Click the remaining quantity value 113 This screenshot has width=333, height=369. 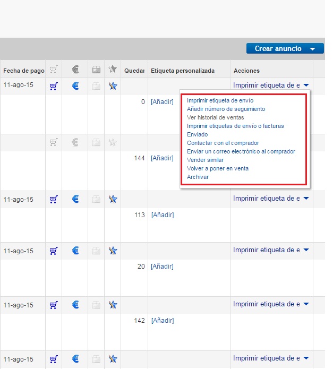pos(140,215)
